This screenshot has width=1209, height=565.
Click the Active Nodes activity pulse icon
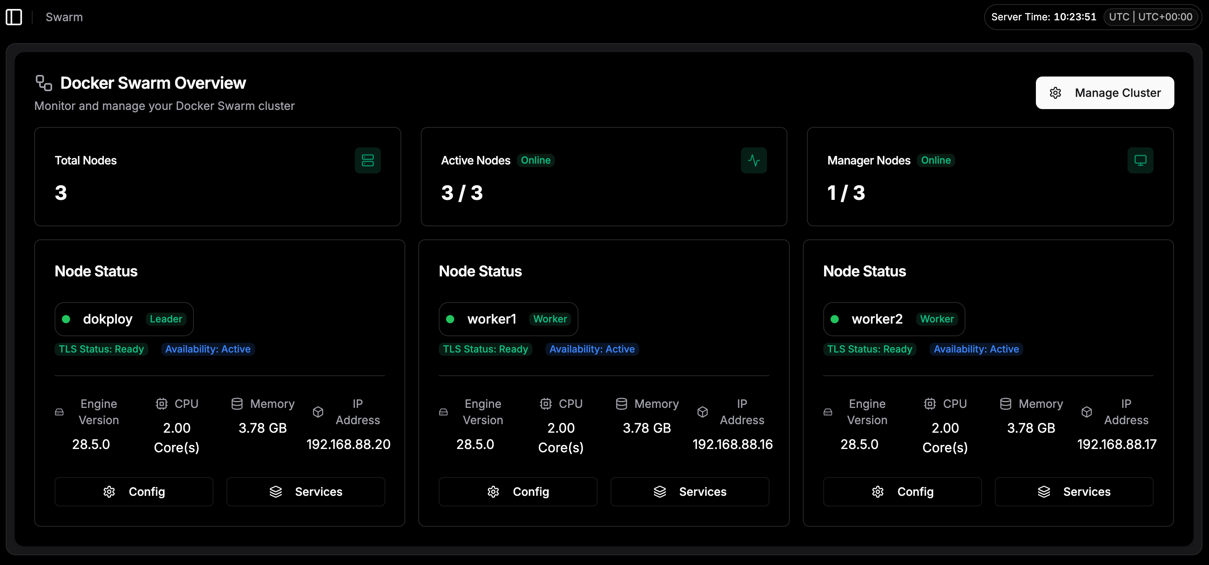tap(753, 160)
